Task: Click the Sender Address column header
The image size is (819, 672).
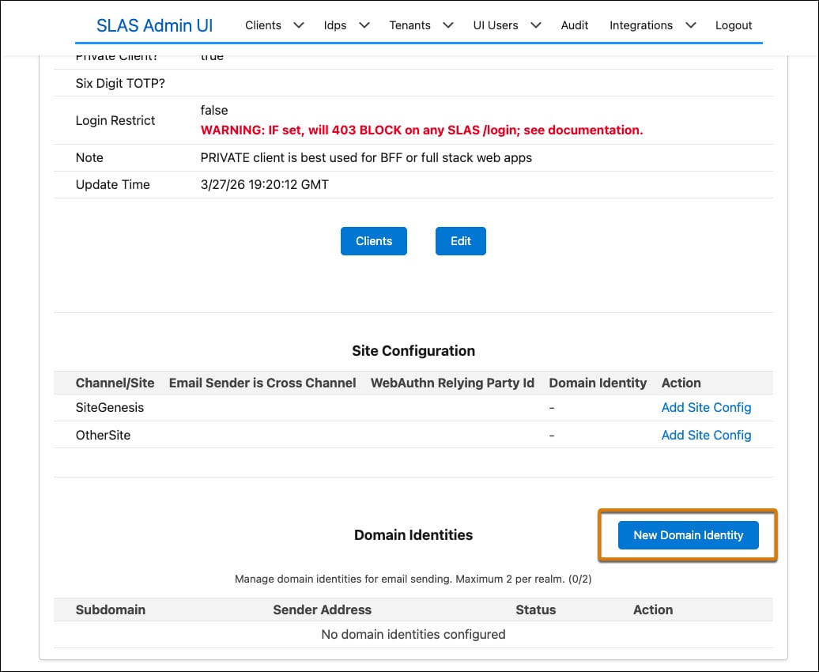Action: click(x=322, y=610)
